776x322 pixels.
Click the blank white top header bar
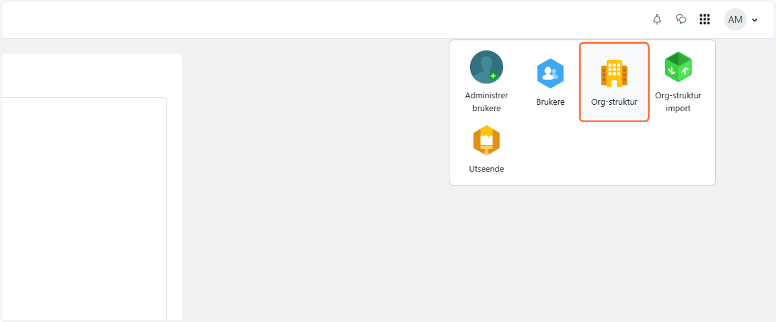coord(323,19)
